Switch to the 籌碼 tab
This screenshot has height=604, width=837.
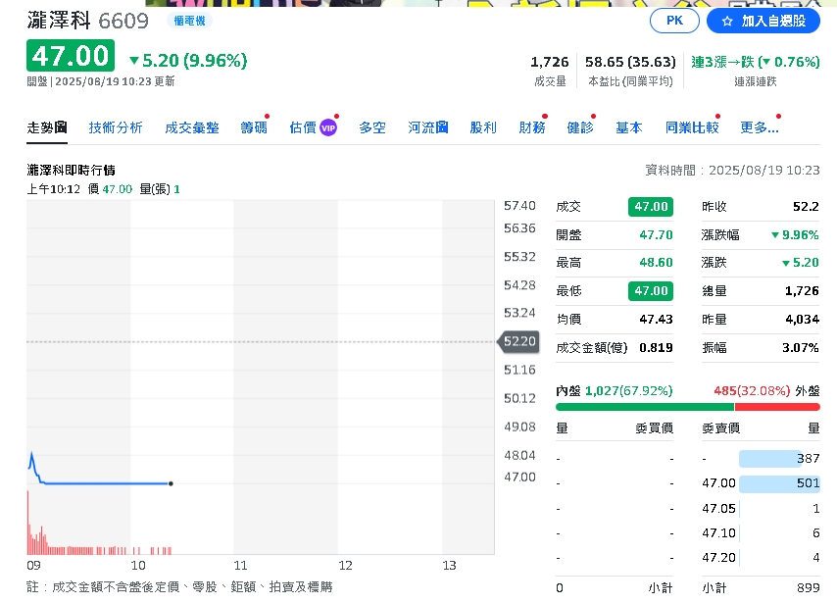pos(253,126)
